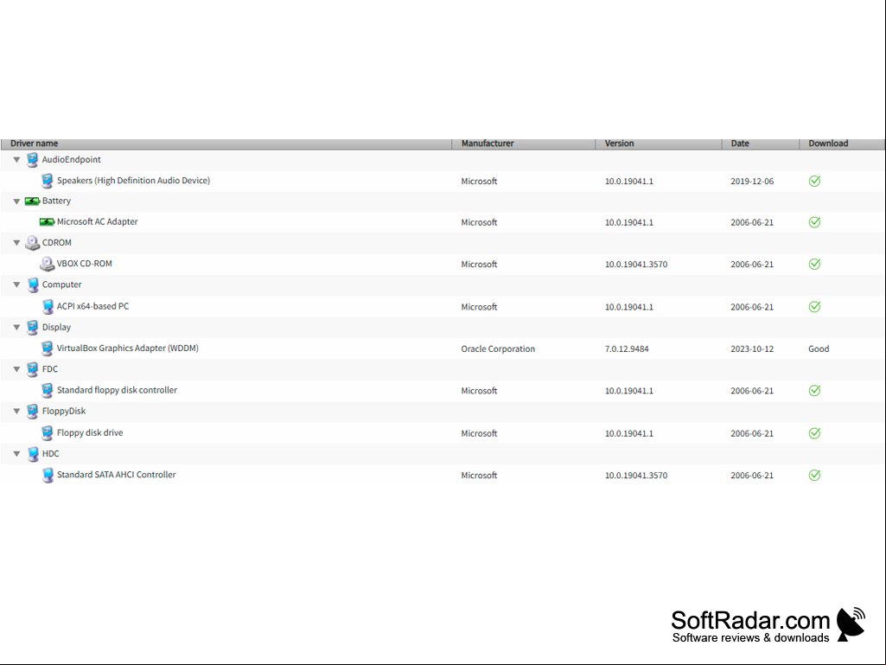Screen dimensions: 886x665
Task: Sort by the Date column header
Action: pos(761,144)
